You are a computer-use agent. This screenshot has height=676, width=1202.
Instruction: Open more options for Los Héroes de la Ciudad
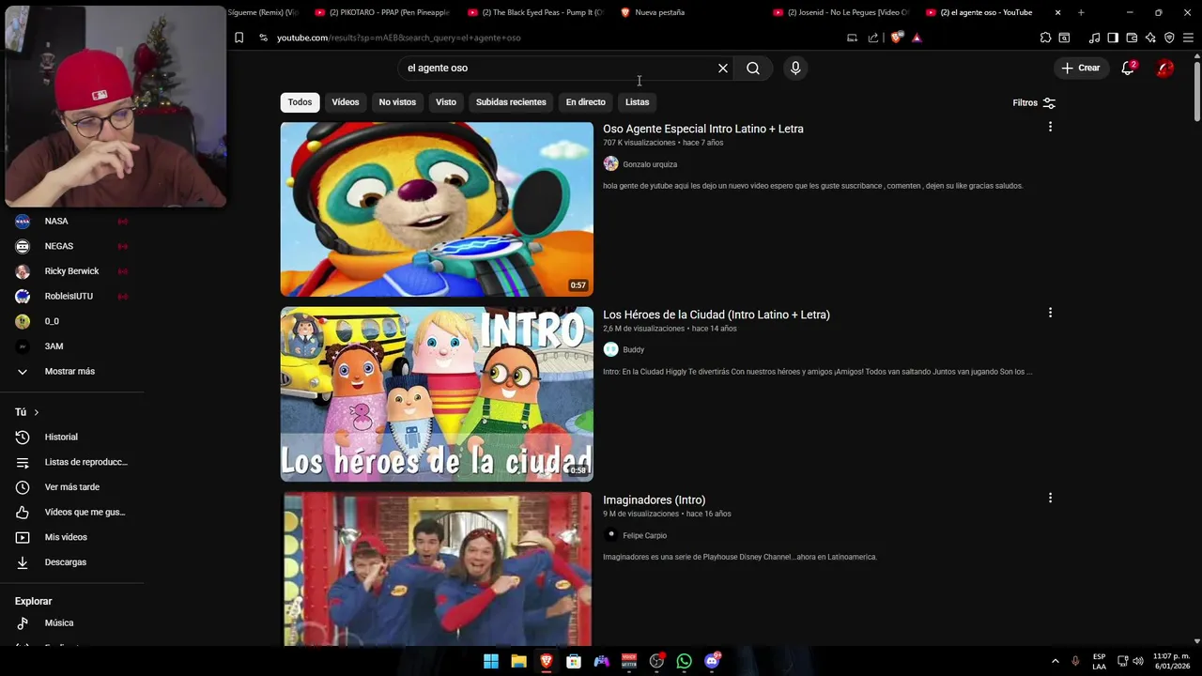coord(1050,313)
